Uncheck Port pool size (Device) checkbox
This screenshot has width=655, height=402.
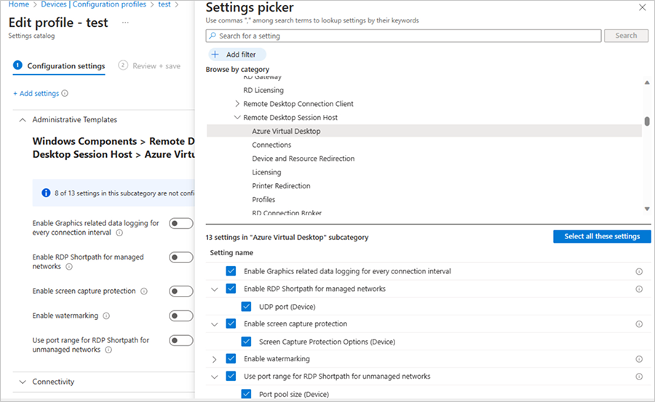click(246, 394)
